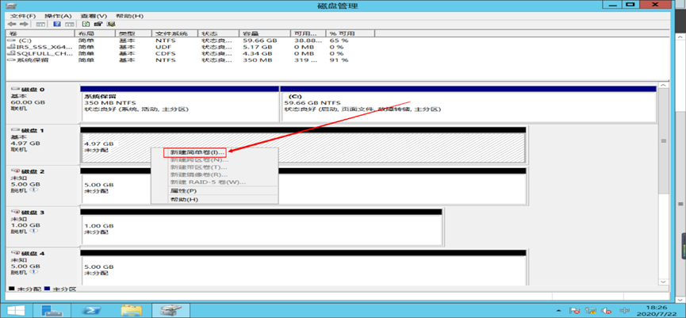
Task: Select 磁盘 4 5.00 GB unallocated block
Action: 304,268
